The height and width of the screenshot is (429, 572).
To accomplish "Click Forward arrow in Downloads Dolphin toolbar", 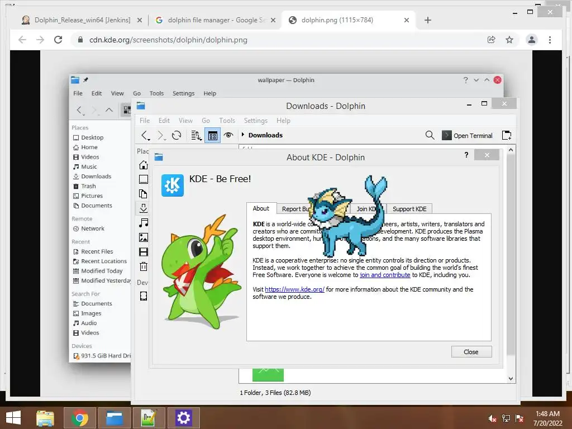I will pyautogui.click(x=161, y=135).
